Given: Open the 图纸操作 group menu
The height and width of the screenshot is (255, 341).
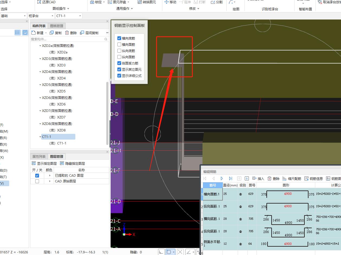Looking at the screenshot, I should click(61, 9).
